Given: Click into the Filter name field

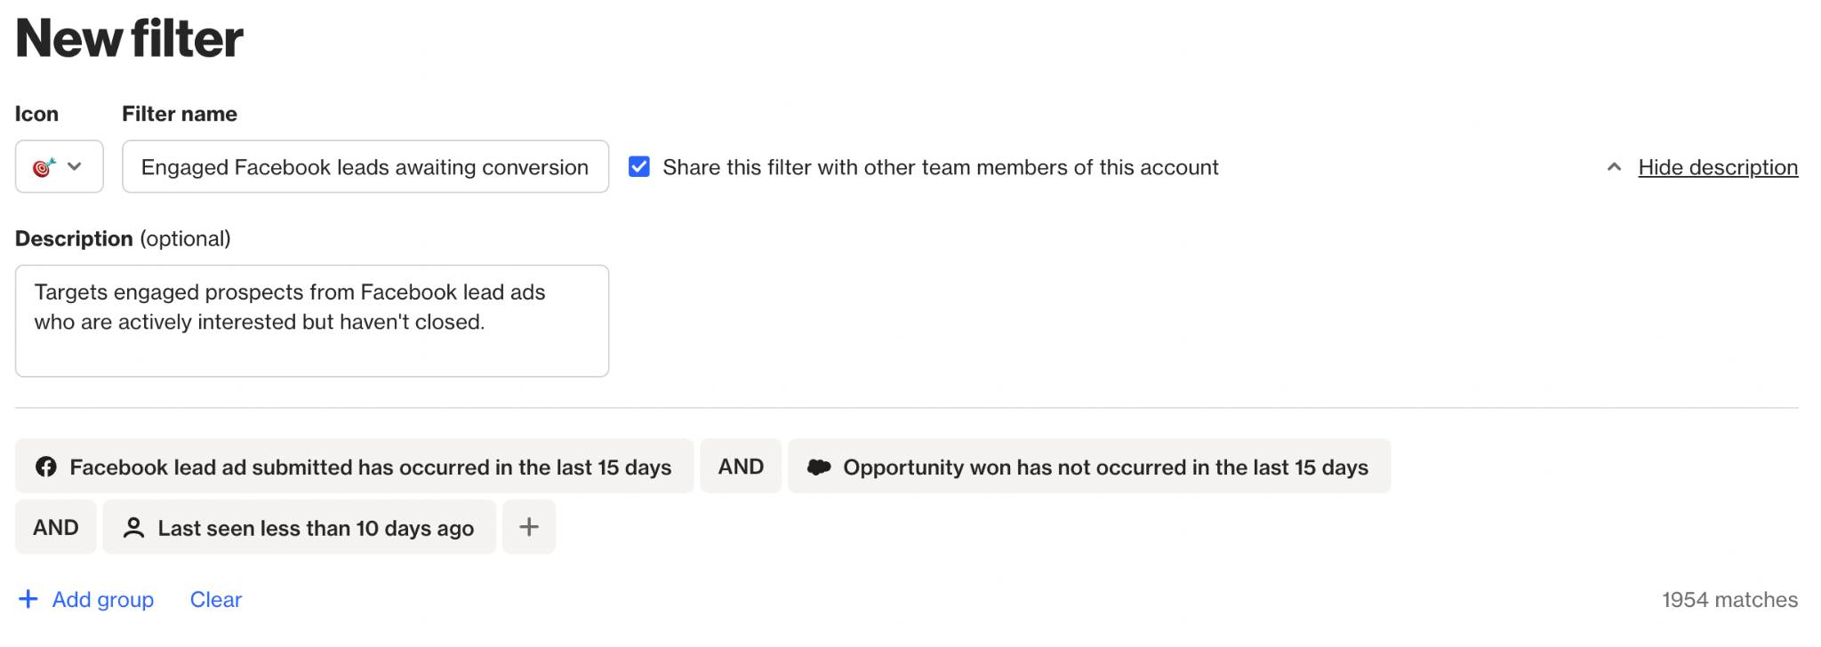Looking at the screenshot, I should point(365,167).
